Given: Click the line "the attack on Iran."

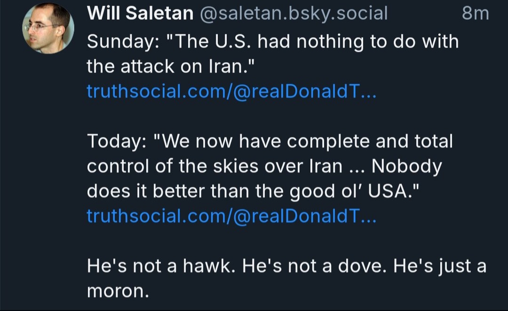Looking at the screenshot, I should [x=171, y=66].
